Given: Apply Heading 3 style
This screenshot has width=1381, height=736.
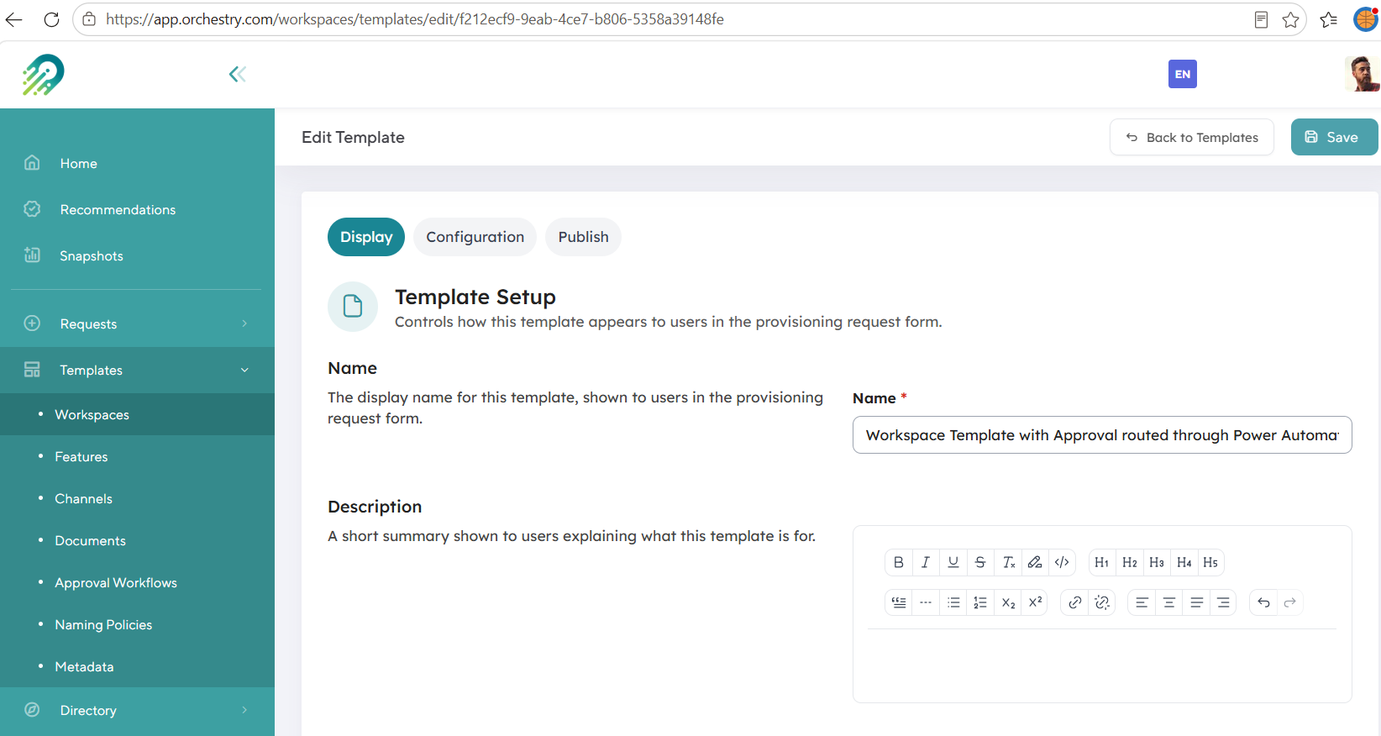Looking at the screenshot, I should point(1157,562).
